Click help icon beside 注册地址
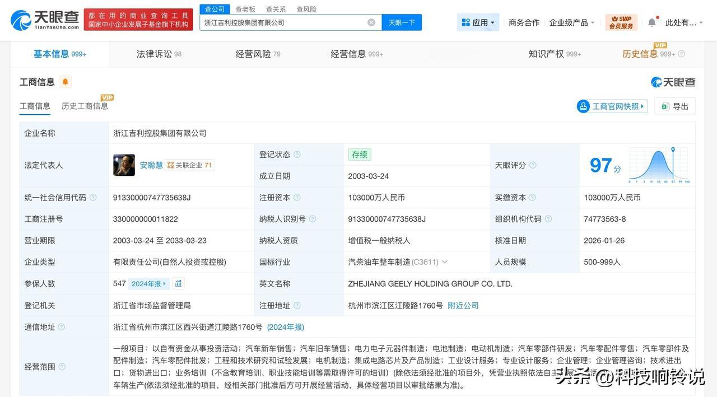This screenshot has width=717, height=397. coord(297,306)
